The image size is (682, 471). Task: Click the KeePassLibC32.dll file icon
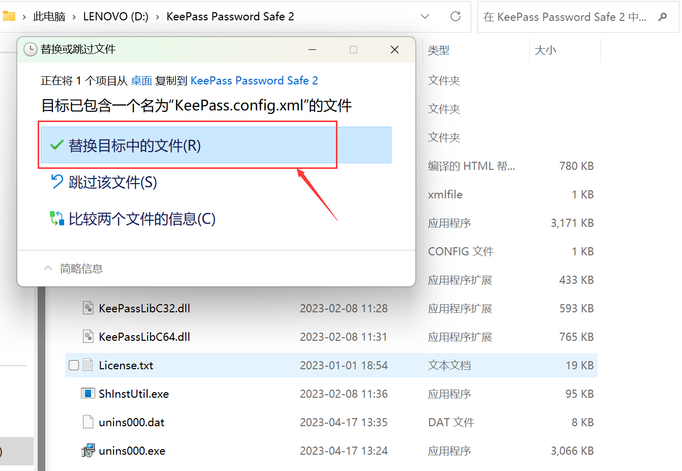coord(88,308)
